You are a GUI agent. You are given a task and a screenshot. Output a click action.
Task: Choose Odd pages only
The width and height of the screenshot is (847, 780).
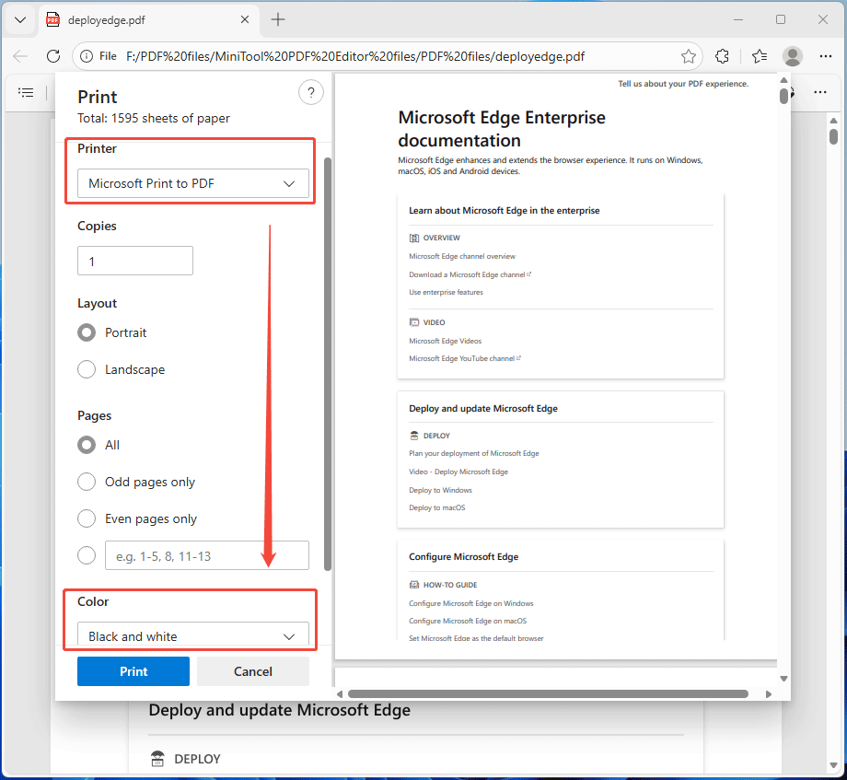tap(86, 482)
